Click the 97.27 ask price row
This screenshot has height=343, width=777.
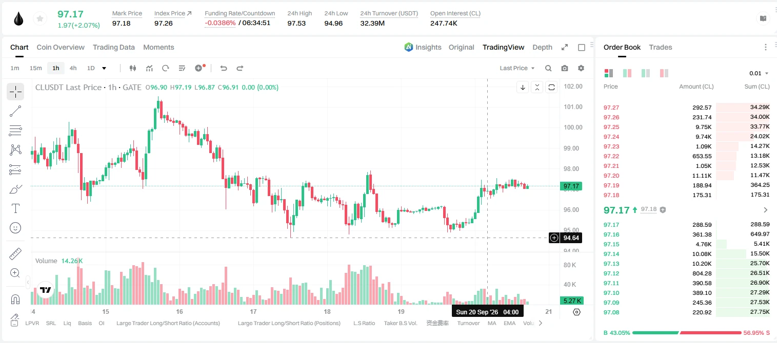[687, 108]
